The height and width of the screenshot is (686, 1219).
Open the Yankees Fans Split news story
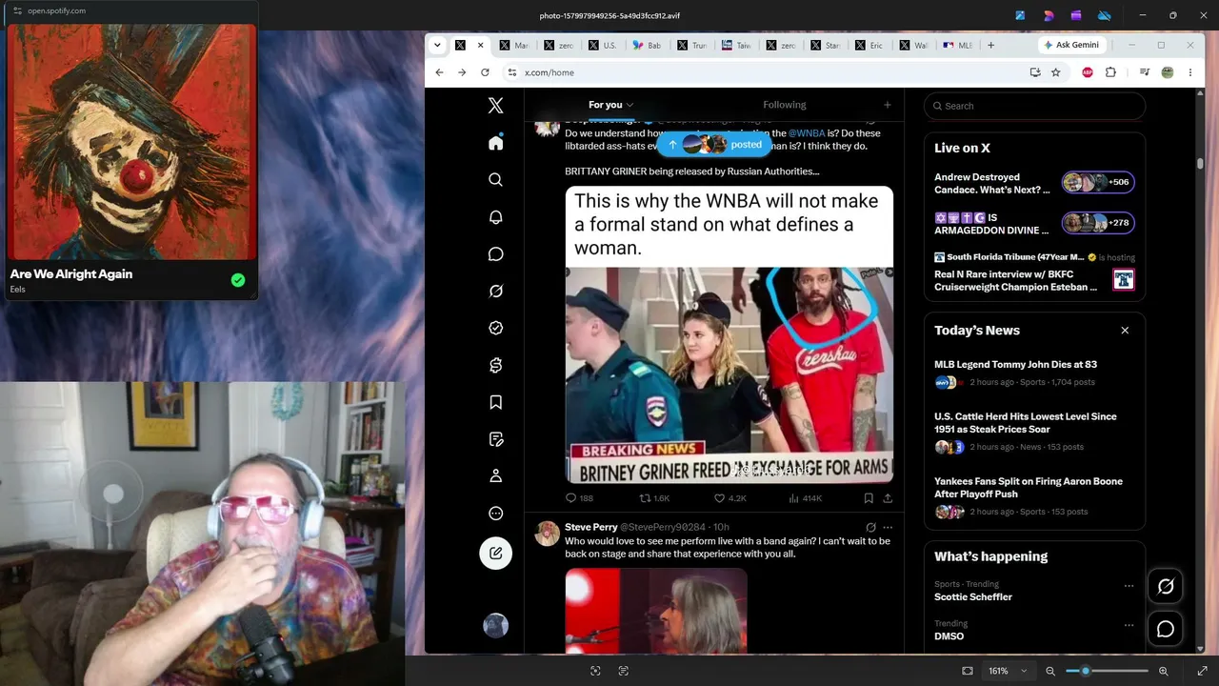coord(1029,488)
